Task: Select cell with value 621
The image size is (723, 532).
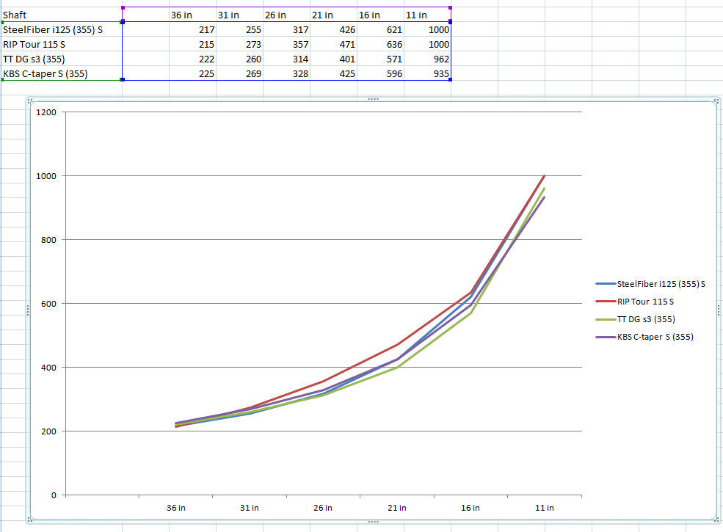Action: click(x=381, y=29)
